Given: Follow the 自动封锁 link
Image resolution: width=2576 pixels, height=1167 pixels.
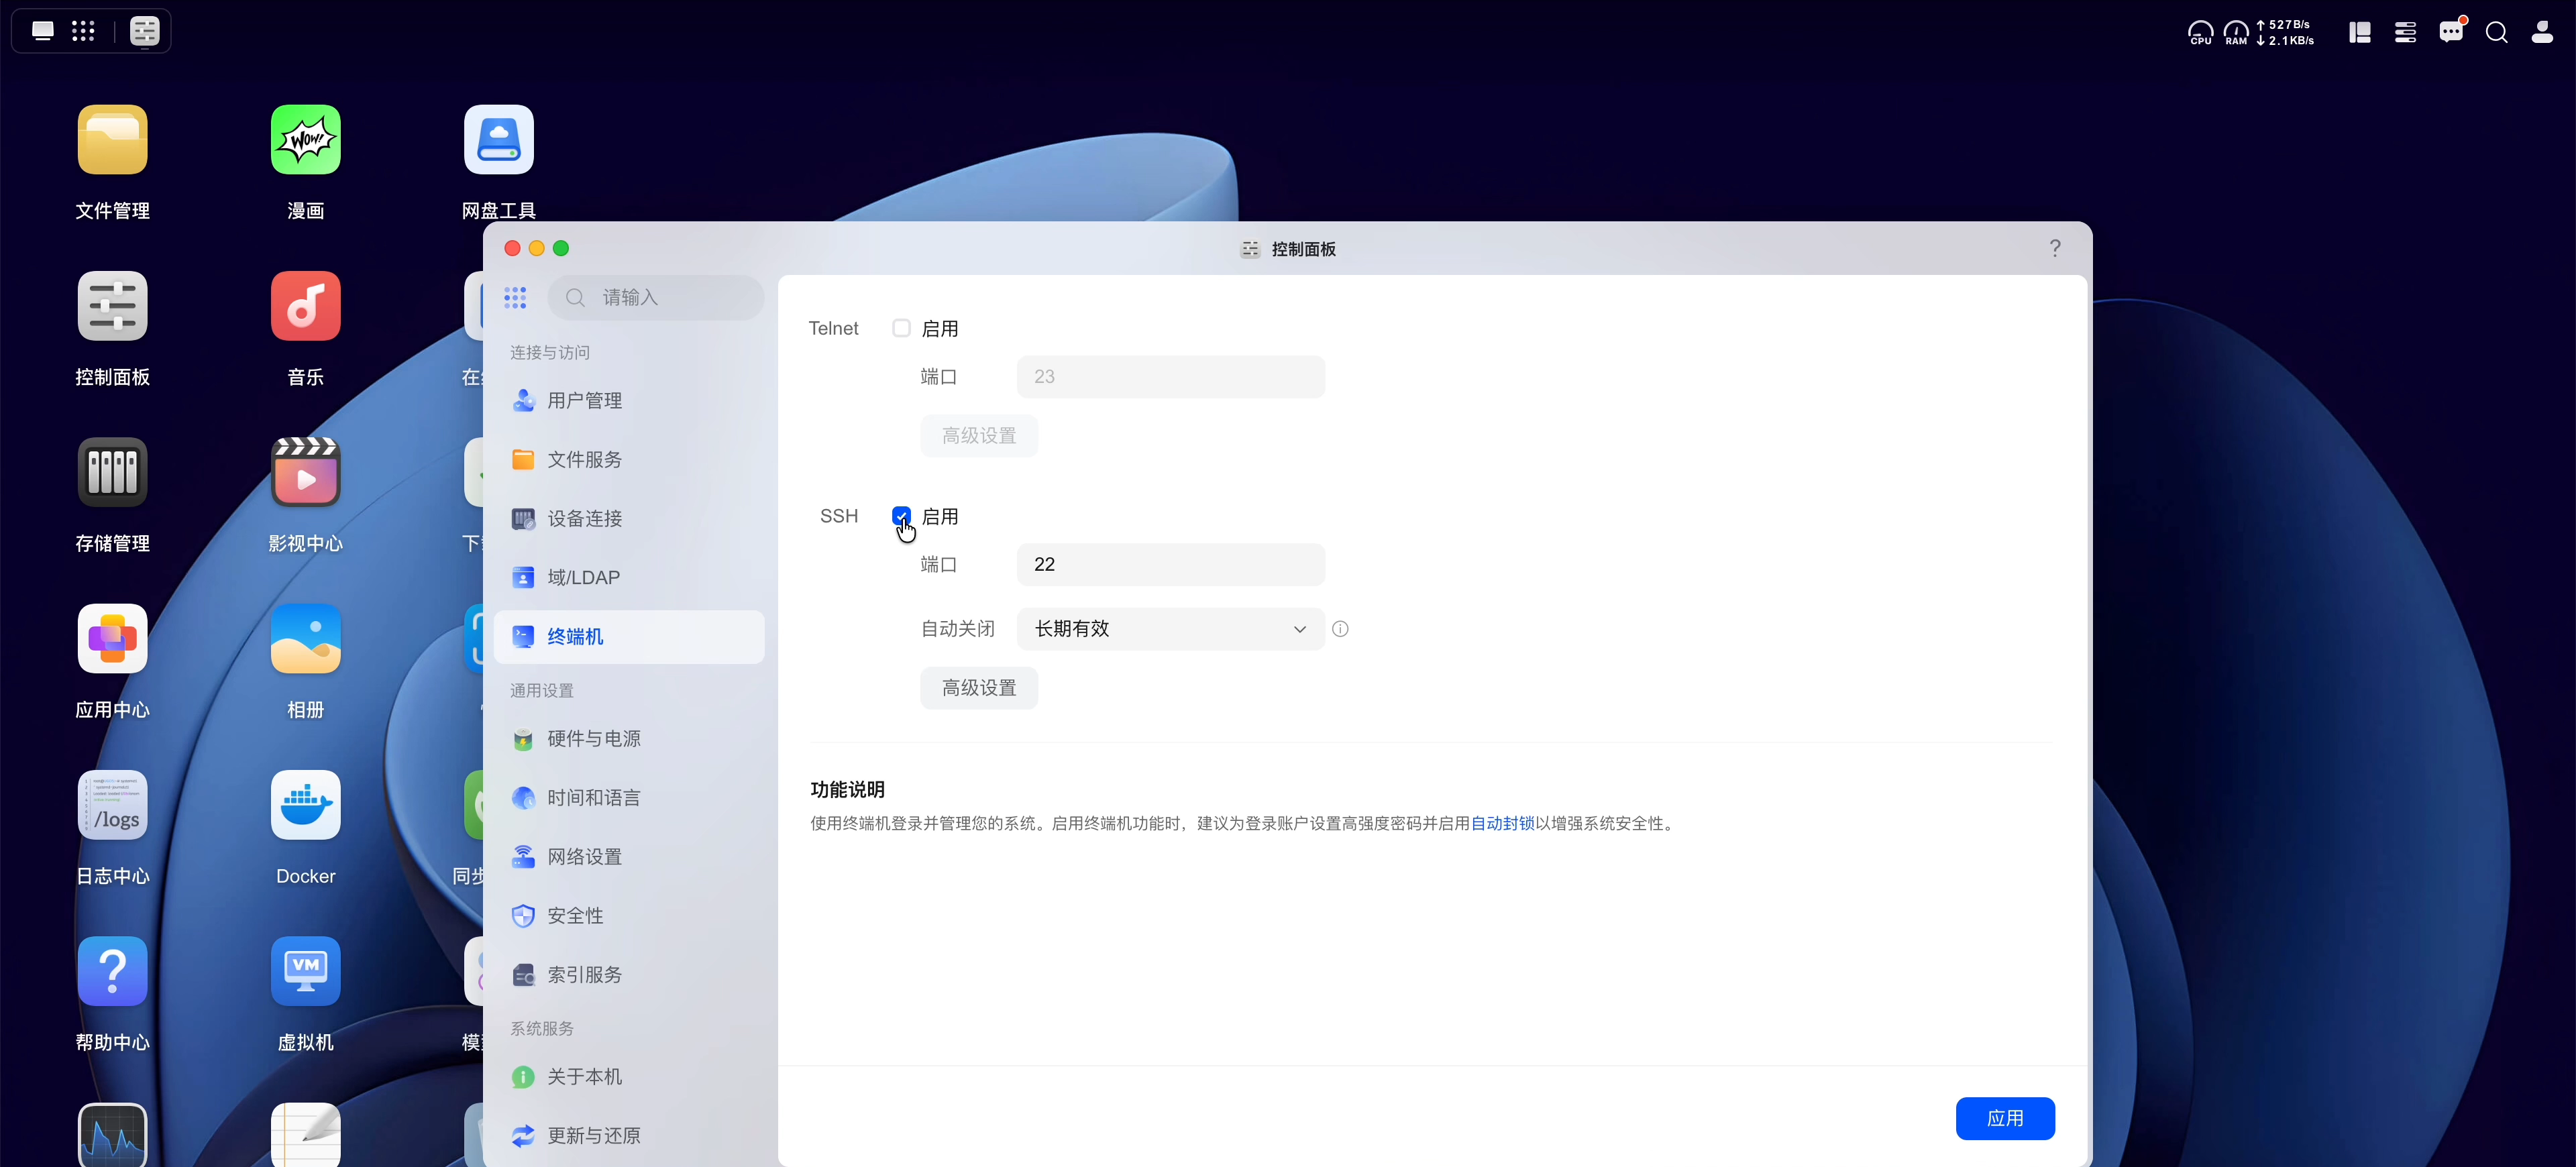Looking at the screenshot, I should coord(1502,824).
